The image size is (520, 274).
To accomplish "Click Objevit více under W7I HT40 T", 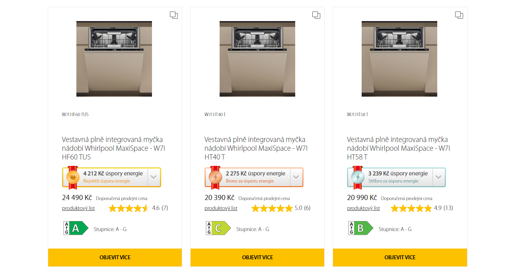I will [x=257, y=257].
